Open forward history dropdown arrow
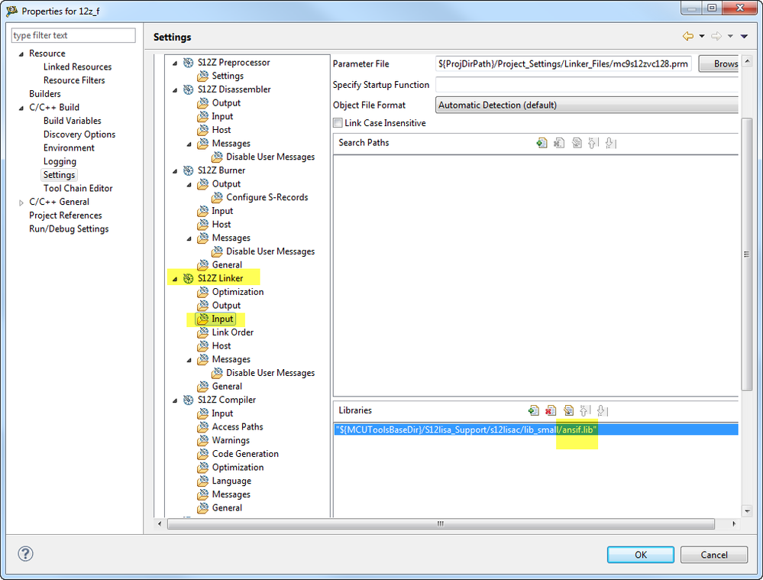This screenshot has width=763, height=580. click(x=730, y=36)
